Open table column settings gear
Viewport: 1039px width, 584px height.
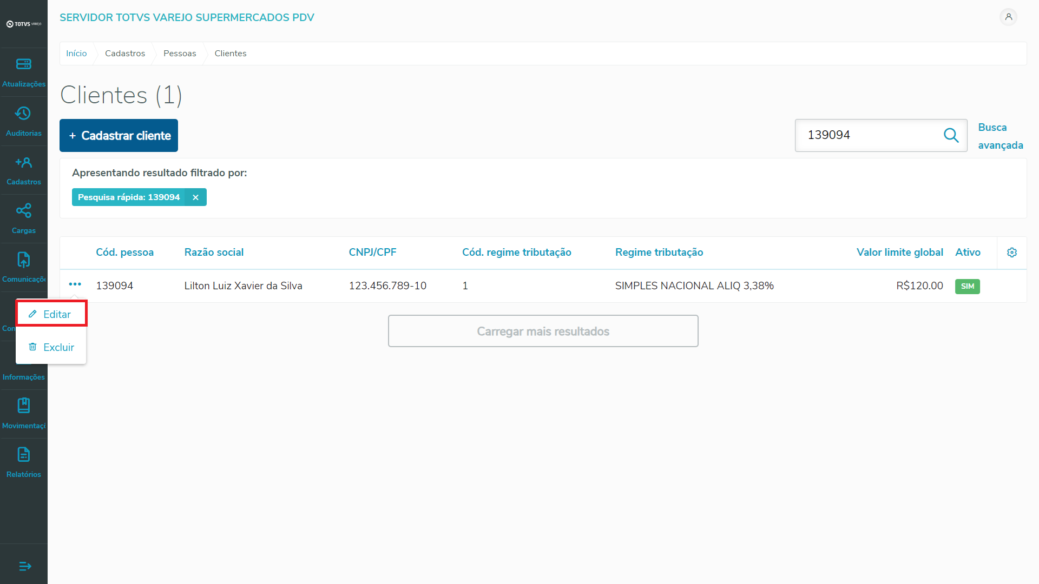coord(1011,253)
